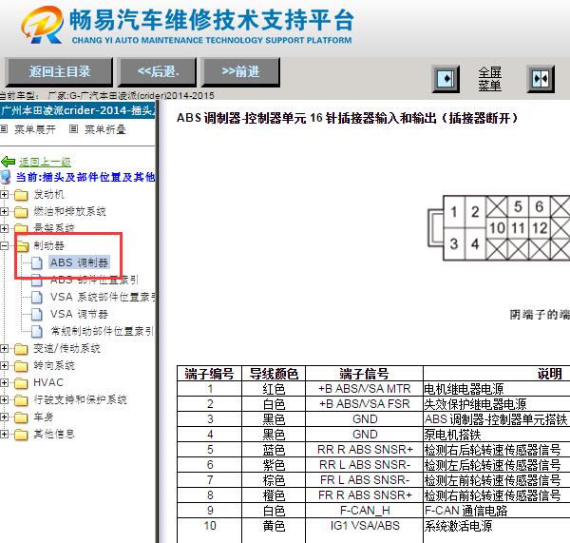Click 菜单展开 to expand the menu

pos(35,129)
